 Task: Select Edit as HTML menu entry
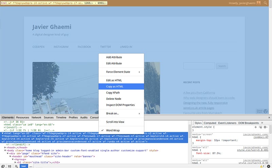pyautogui.click(x=121, y=80)
